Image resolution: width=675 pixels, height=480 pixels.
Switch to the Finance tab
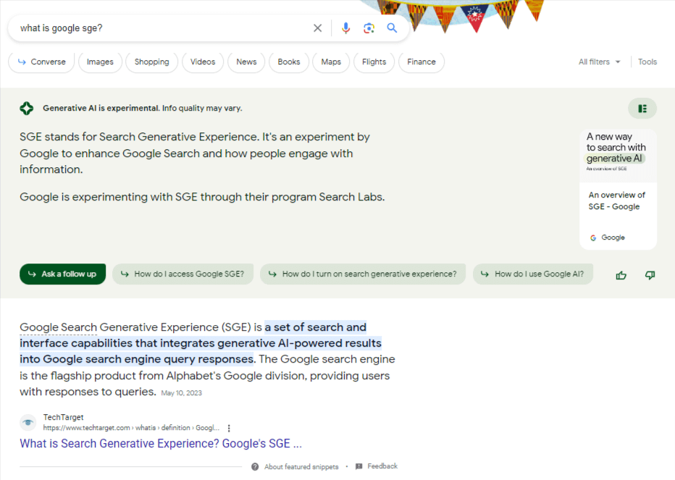[422, 62]
